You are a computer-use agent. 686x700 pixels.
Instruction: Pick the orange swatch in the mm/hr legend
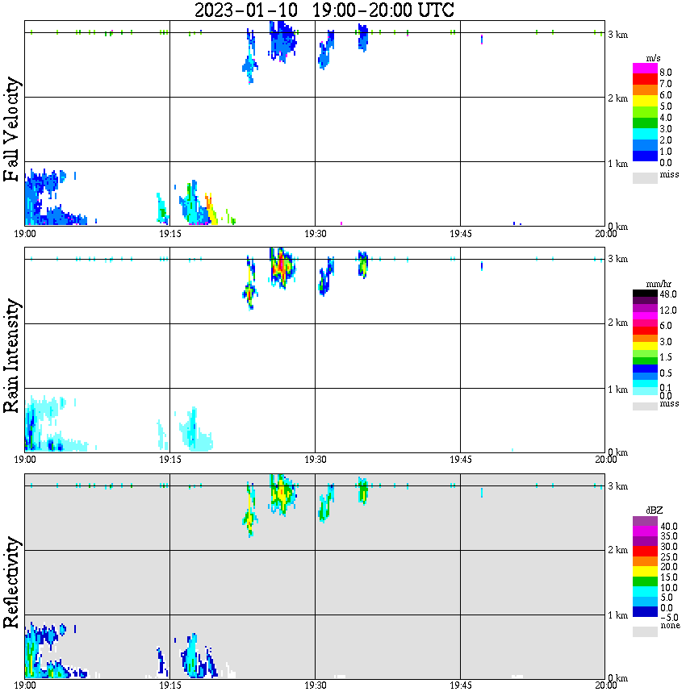tap(645, 338)
